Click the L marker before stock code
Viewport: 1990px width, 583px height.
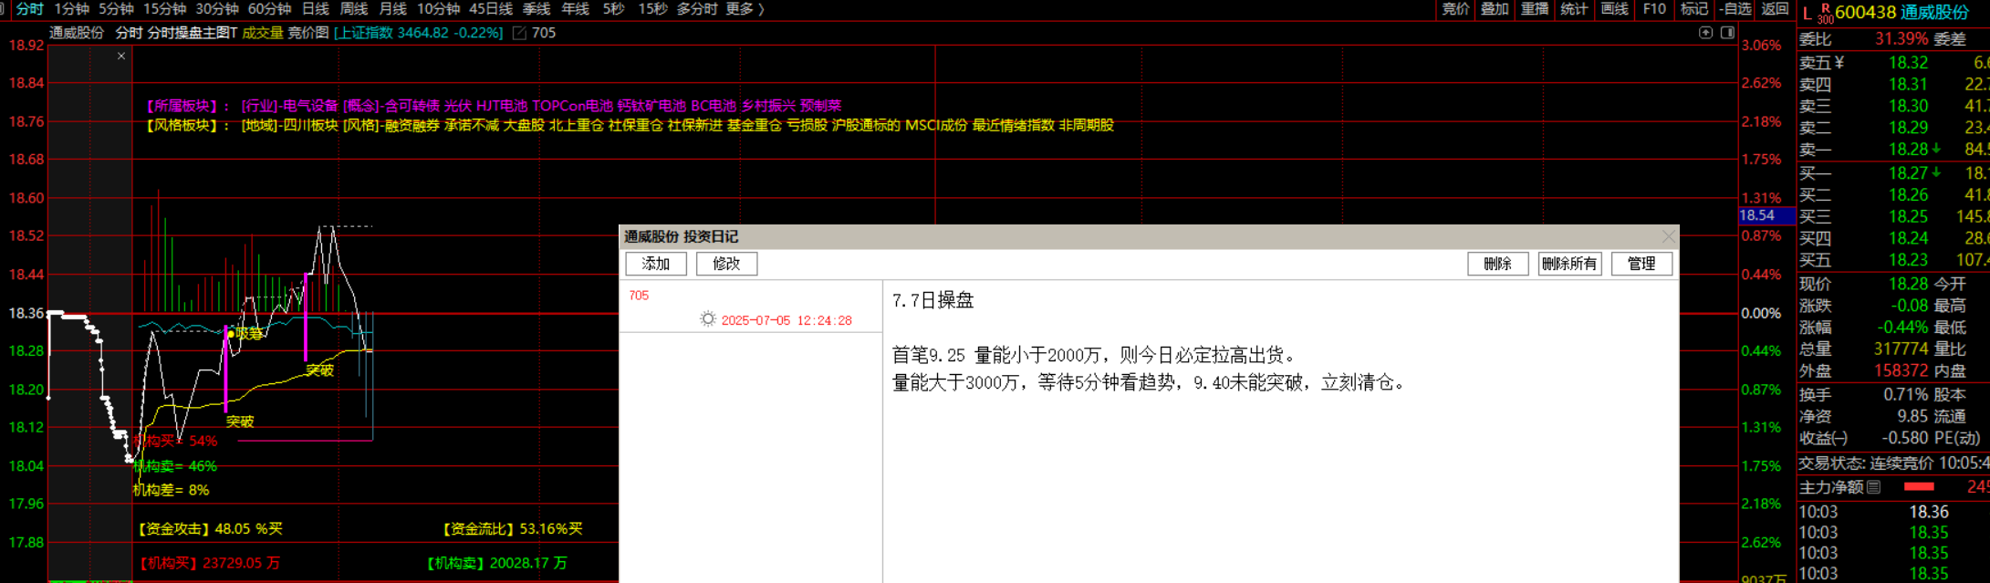(1807, 13)
